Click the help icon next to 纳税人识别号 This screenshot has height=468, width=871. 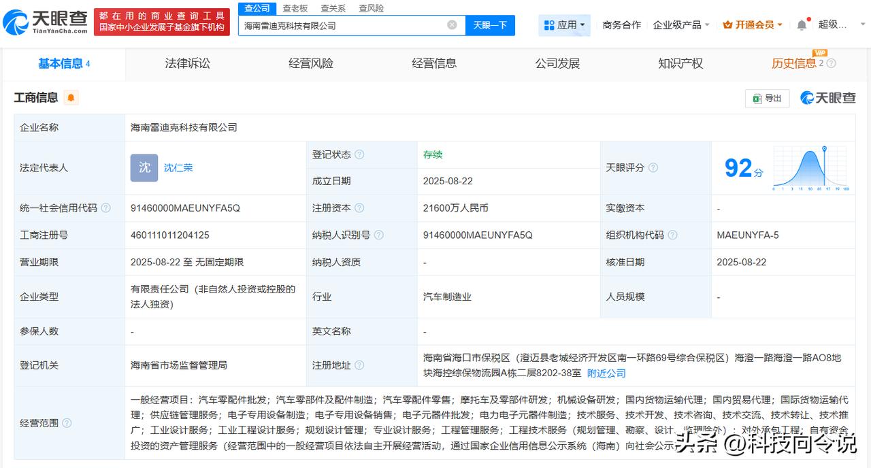379,235
